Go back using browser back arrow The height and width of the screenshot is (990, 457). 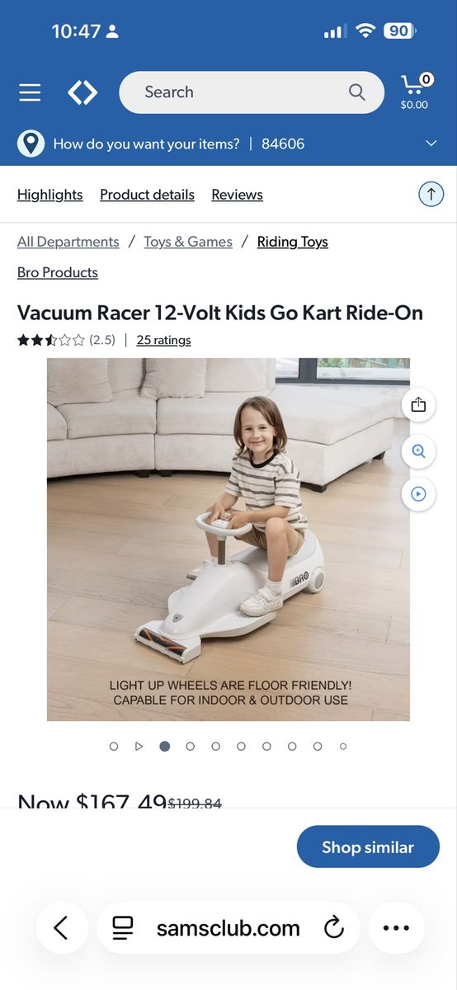pos(61,928)
